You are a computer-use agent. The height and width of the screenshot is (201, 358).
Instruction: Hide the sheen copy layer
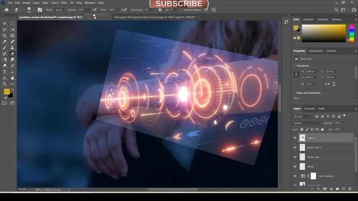click(x=295, y=157)
